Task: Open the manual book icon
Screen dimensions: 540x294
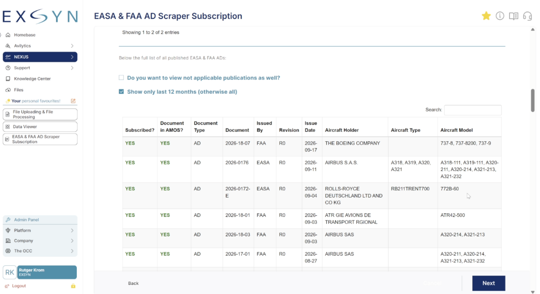Action: [514, 16]
